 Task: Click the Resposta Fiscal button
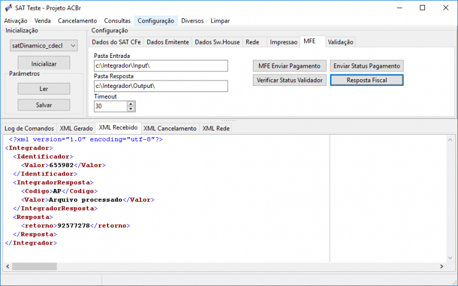(367, 80)
